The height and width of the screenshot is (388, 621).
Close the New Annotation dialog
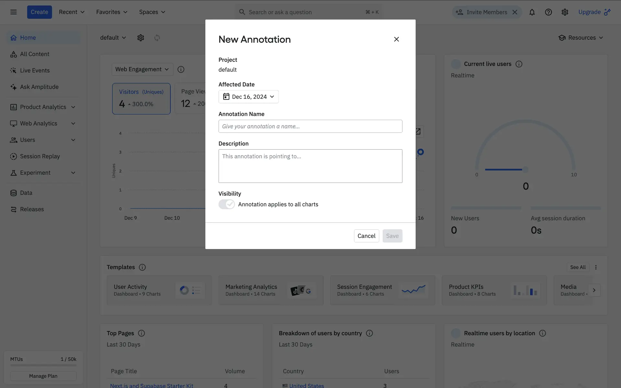coord(396,39)
